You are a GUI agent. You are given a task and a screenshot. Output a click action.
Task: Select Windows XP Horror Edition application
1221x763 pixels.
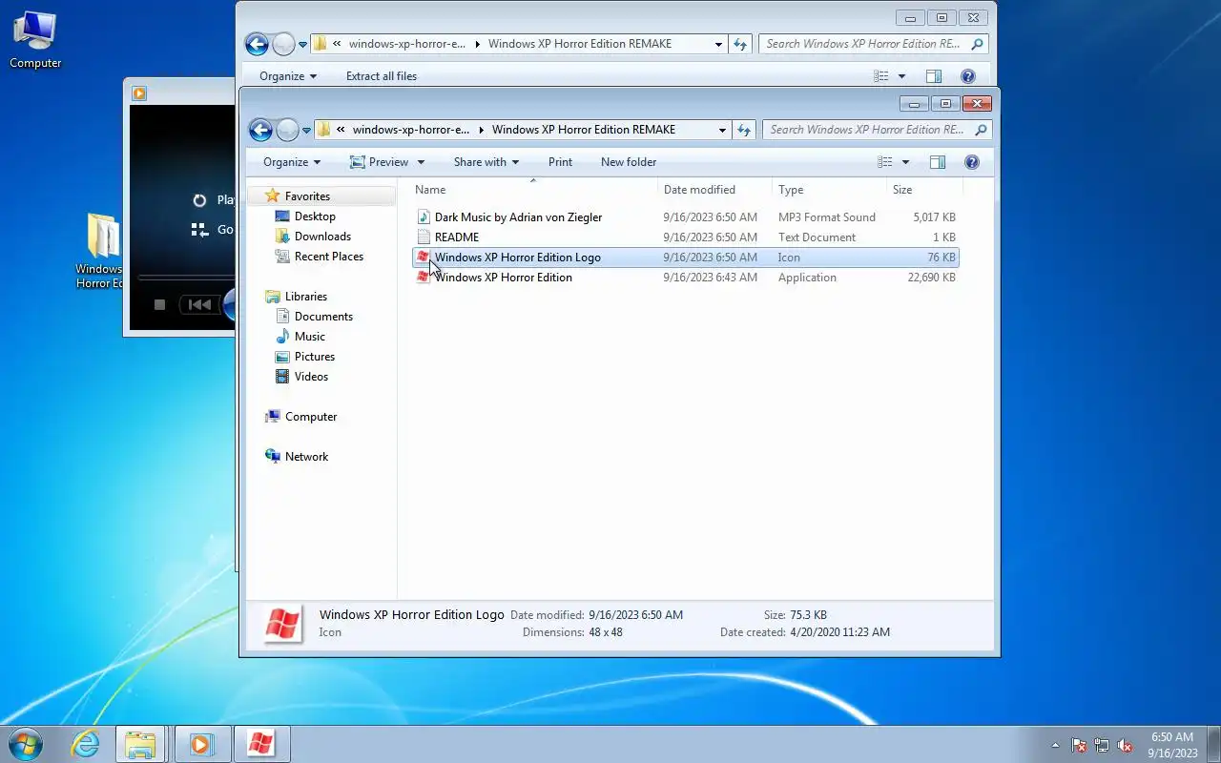(685, 278)
